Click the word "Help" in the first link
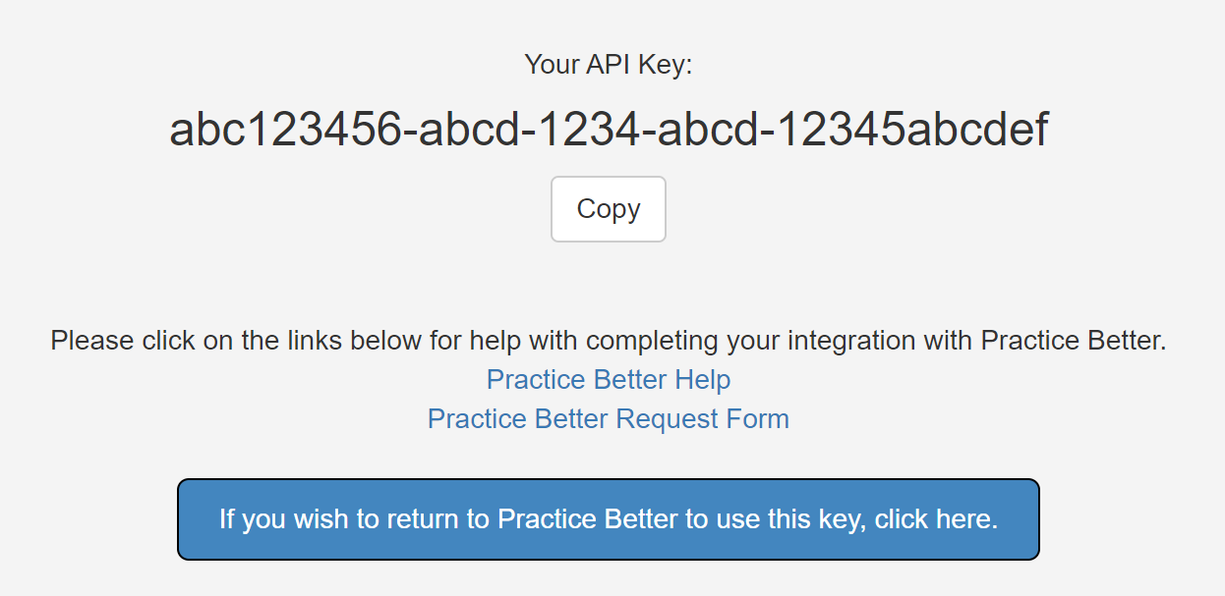The image size is (1225, 596). pyautogui.click(x=702, y=380)
